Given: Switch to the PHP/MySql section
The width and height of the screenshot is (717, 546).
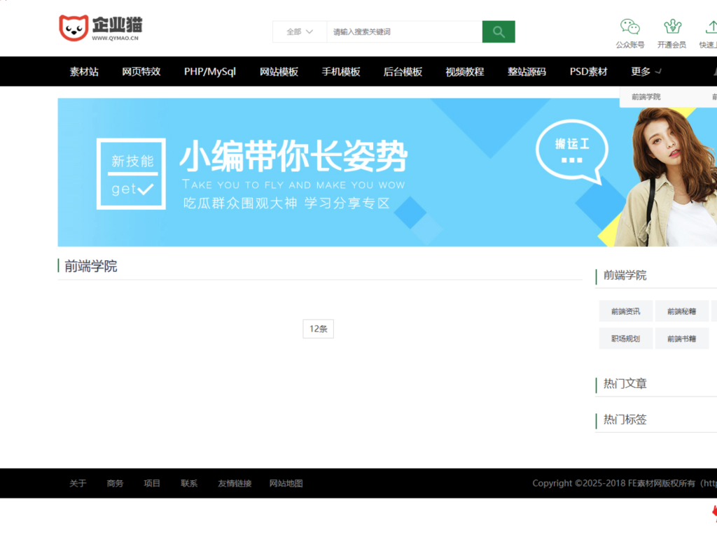Looking at the screenshot, I should click(209, 71).
